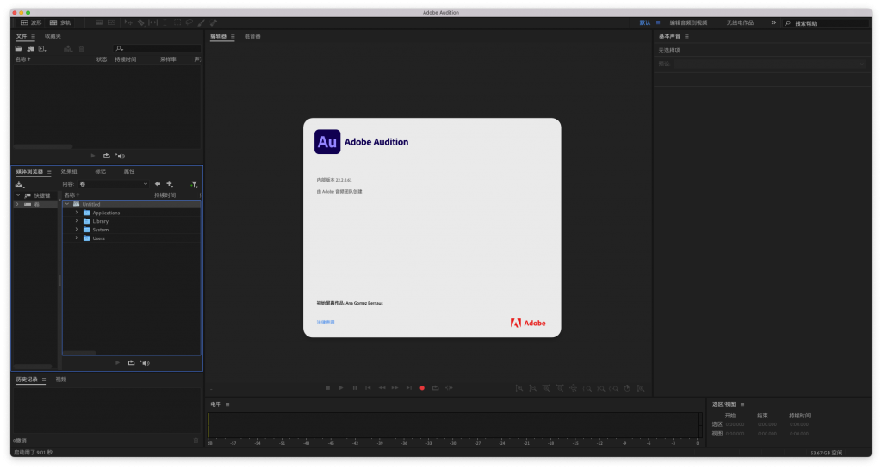The image size is (882, 469).
Task: Switch to the 属性 tab
Action: point(129,171)
